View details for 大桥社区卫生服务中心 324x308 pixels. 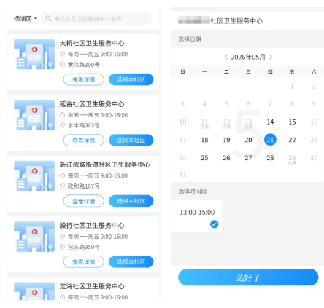point(84,79)
